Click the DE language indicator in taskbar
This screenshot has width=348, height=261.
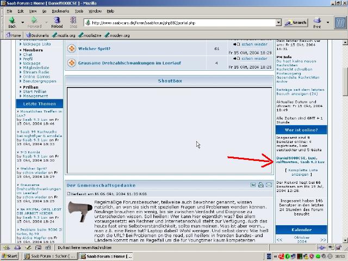(x=269, y=256)
